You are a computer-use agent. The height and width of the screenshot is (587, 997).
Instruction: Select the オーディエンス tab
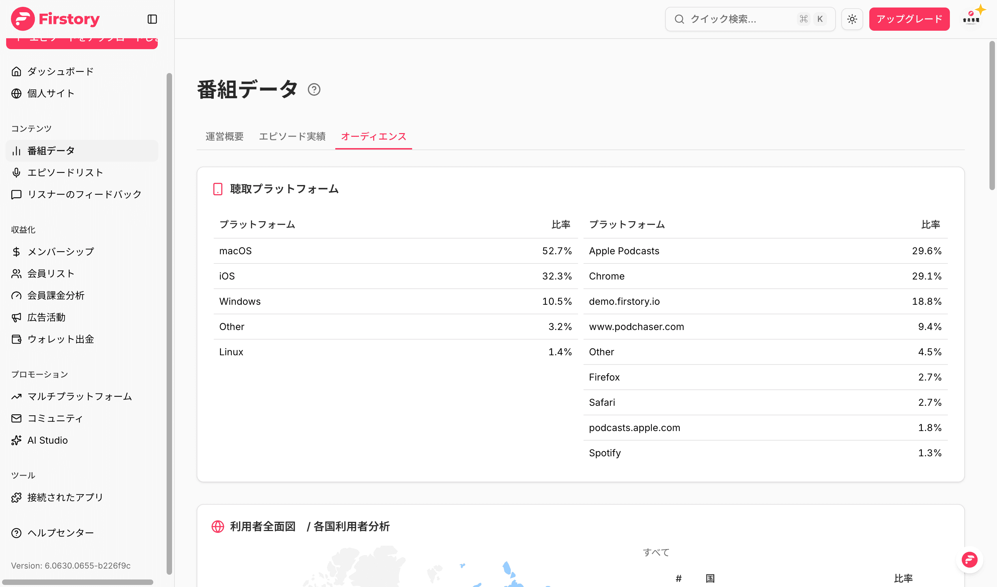pyautogui.click(x=374, y=137)
